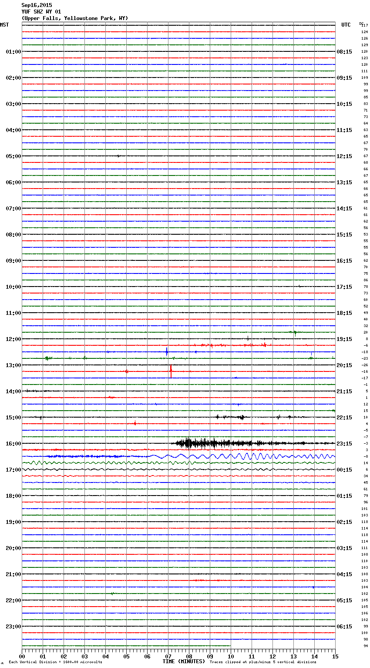Select the 04:15 UTC time label

pyautogui.click(x=344, y=574)
